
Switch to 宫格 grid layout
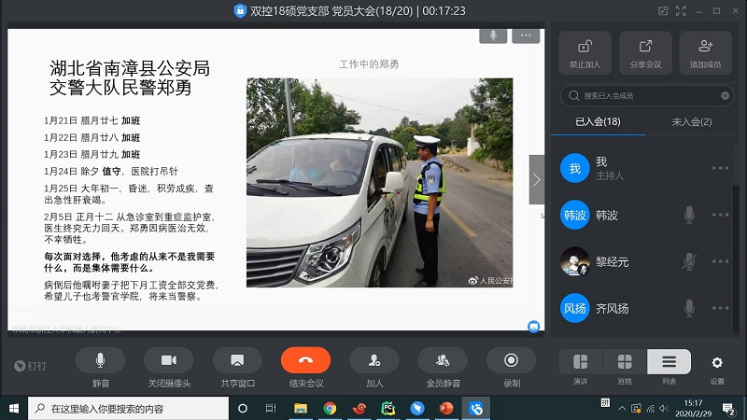click(625, 362)
